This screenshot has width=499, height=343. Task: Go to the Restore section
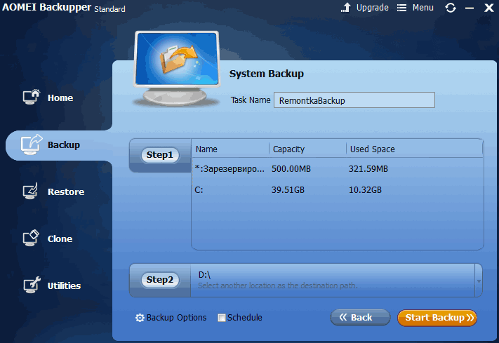53,191
